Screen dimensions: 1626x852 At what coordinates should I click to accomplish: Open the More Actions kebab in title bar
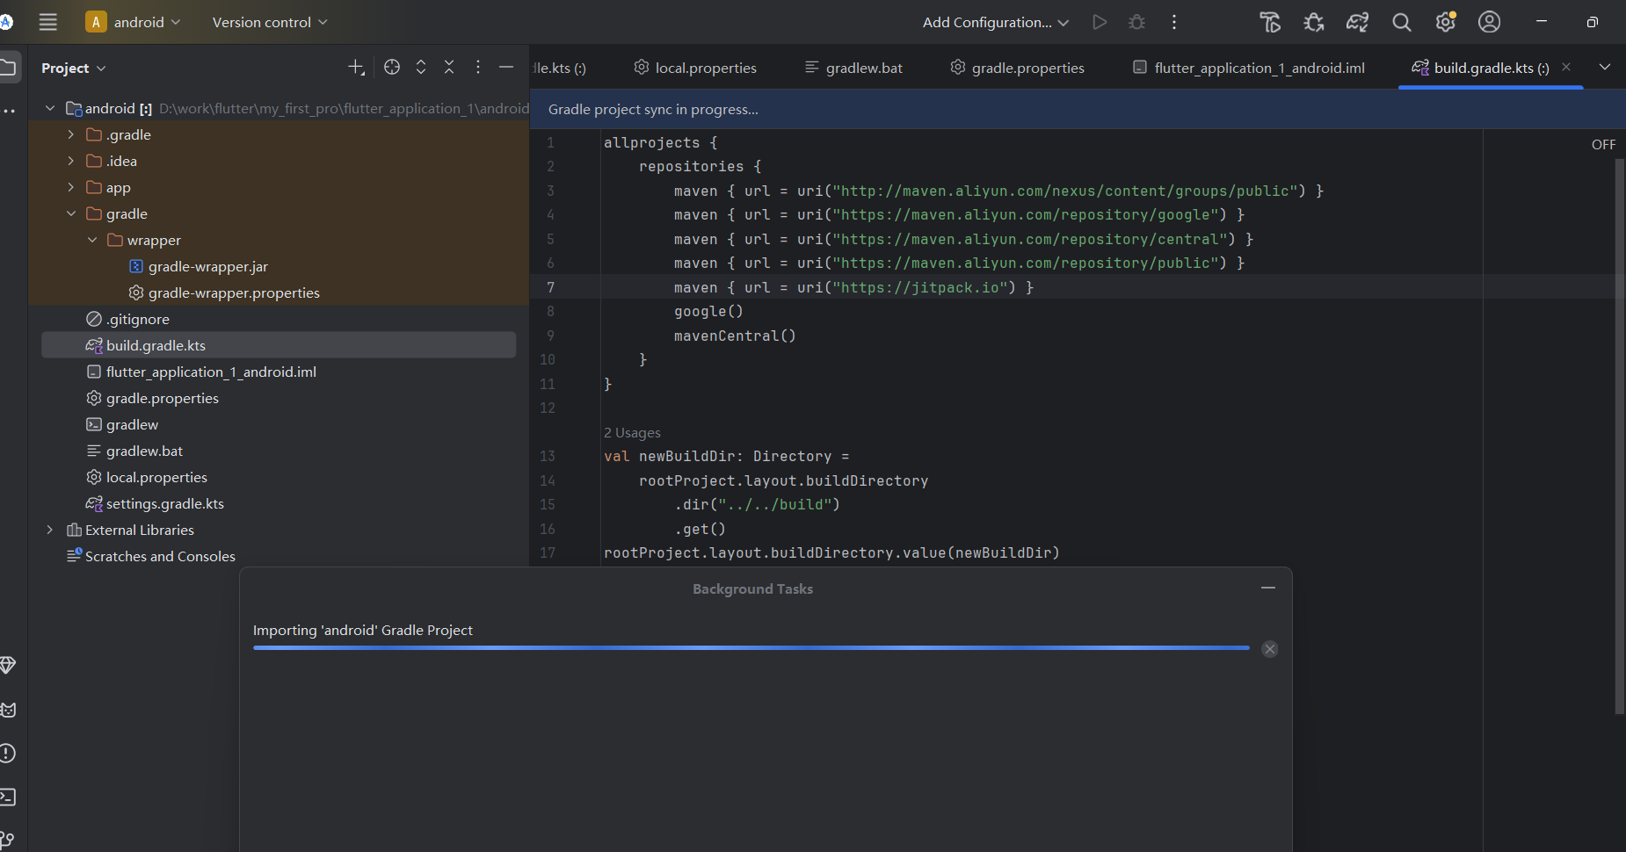[1174, 22]
